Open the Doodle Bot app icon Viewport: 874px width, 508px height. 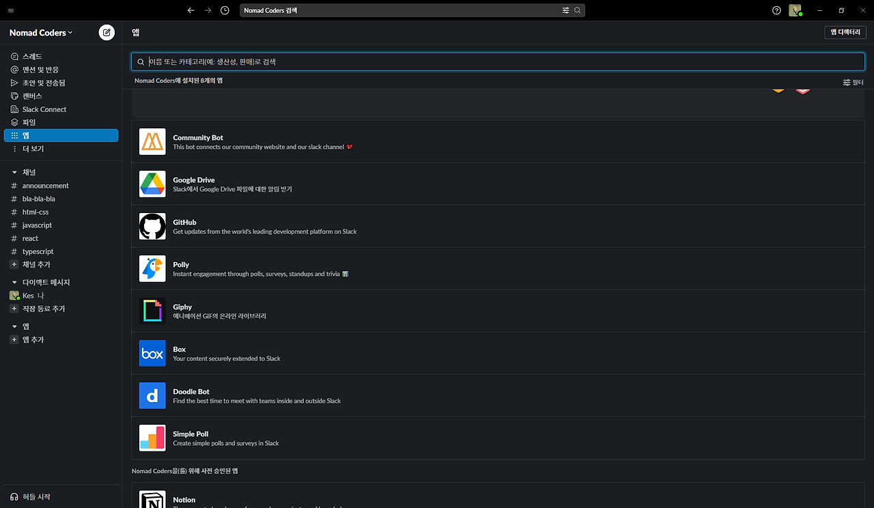tap(152, 395)
